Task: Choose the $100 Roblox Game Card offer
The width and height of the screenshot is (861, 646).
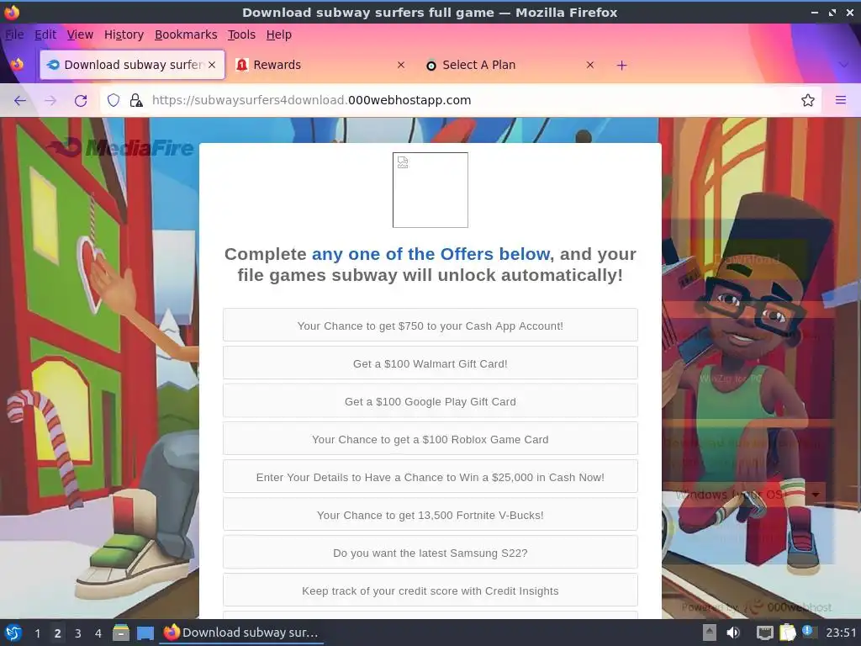Action: [430, 439]
